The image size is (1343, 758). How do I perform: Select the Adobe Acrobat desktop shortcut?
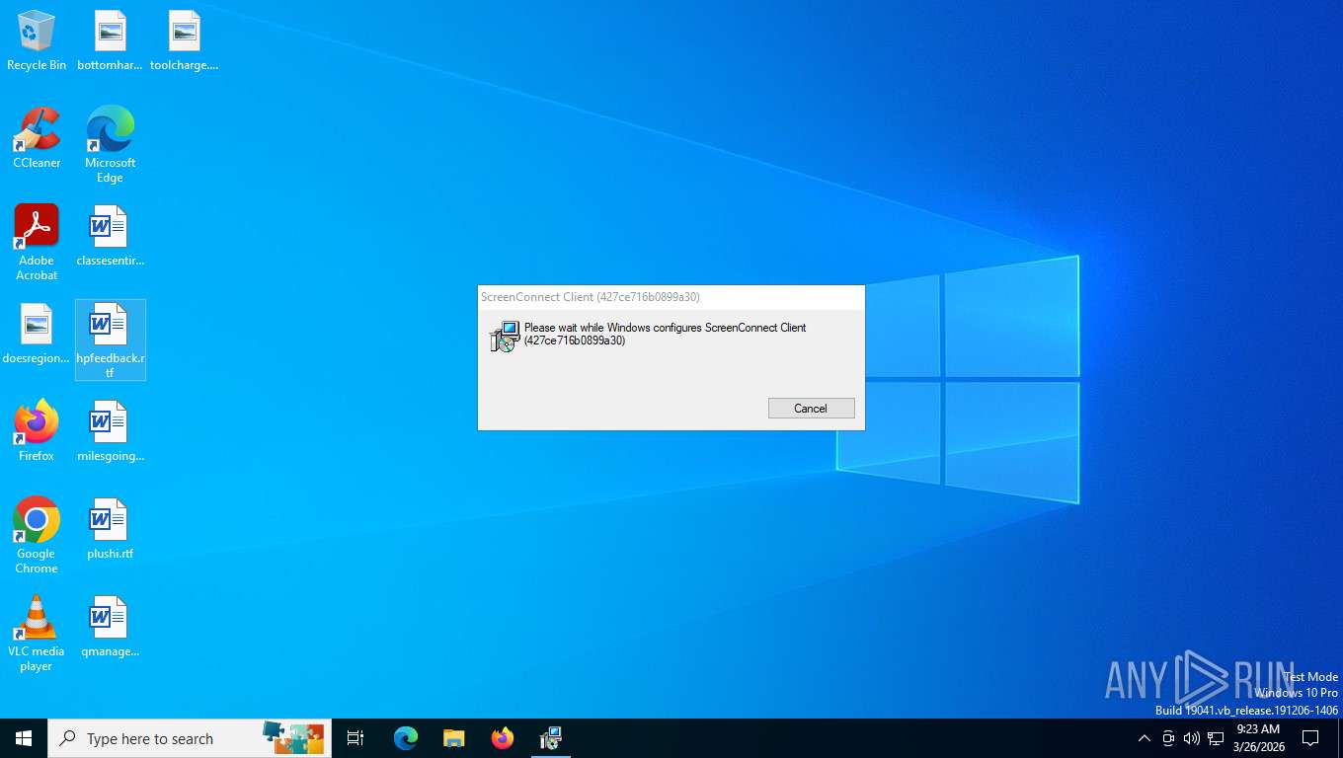(37, 243)
